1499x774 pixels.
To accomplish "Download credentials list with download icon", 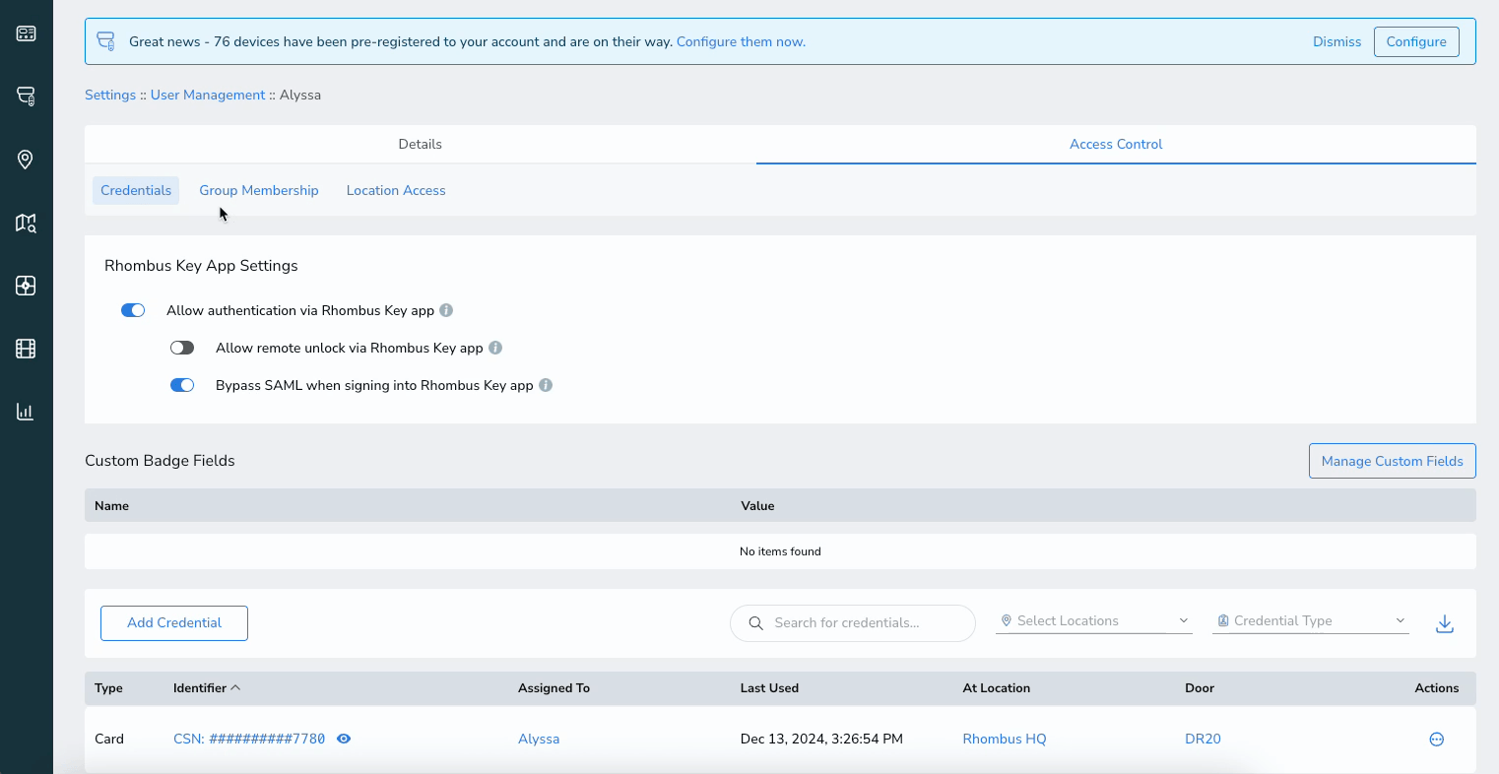I will (x=1445, y=623).
